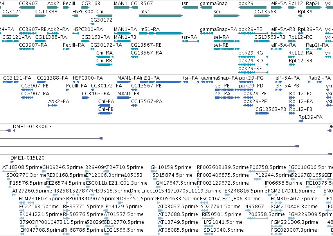Open transcript sei-RB
The height and width of the screenshot is (236, 333).
pyautogui.click(x=221, y=45)
